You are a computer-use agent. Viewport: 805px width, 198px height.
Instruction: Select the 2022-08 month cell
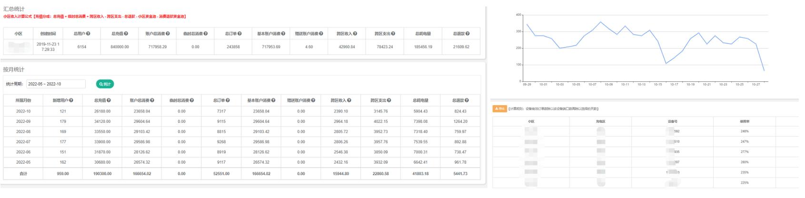[23, 132]
